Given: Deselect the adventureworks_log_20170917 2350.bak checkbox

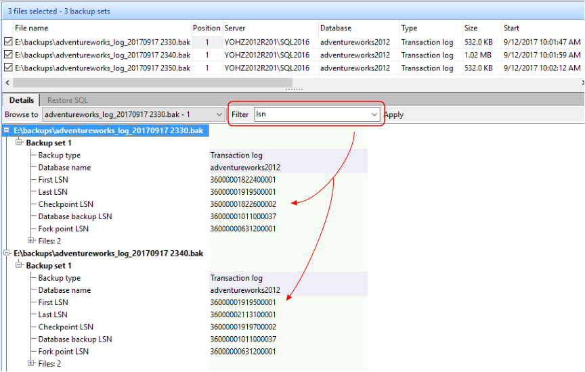Looking at the screenshot, I should click(8, 68).
